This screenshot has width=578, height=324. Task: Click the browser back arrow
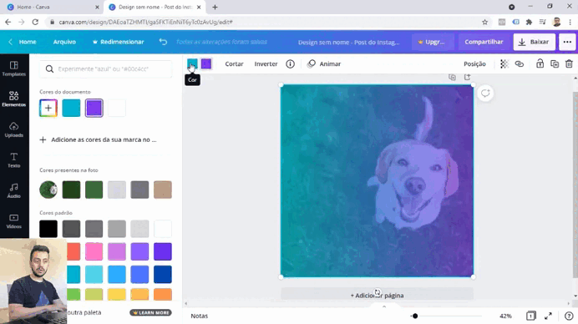tap(8, 22)
